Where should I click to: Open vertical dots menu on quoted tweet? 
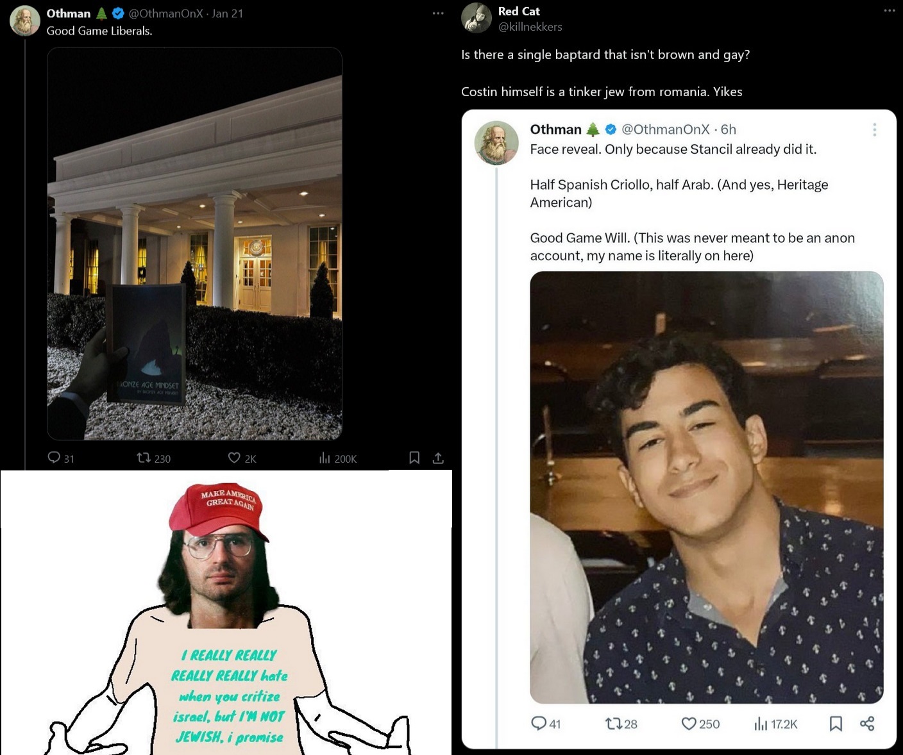tap(874, 129)
